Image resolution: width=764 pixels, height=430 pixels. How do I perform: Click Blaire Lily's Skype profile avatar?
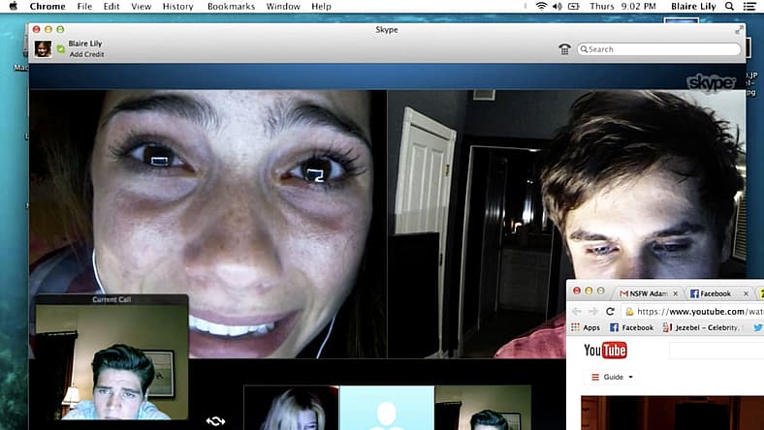43,48
